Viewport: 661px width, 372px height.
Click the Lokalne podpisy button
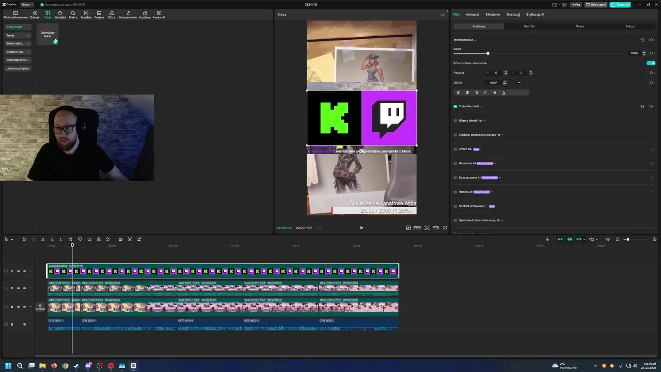click(x=18, y=68)
